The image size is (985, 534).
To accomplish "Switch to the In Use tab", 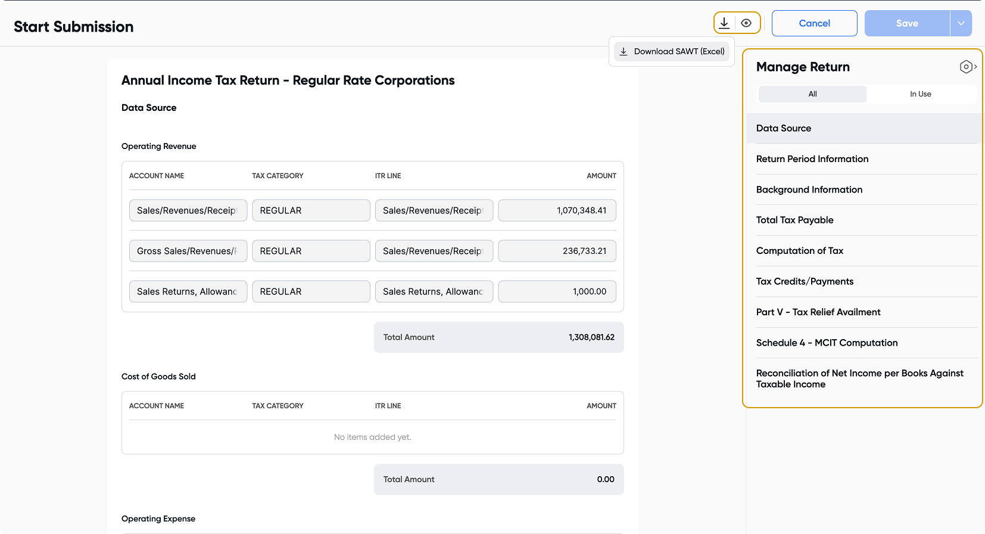I will [x=920, y=94].
